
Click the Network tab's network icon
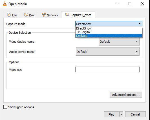pos(44,15)
